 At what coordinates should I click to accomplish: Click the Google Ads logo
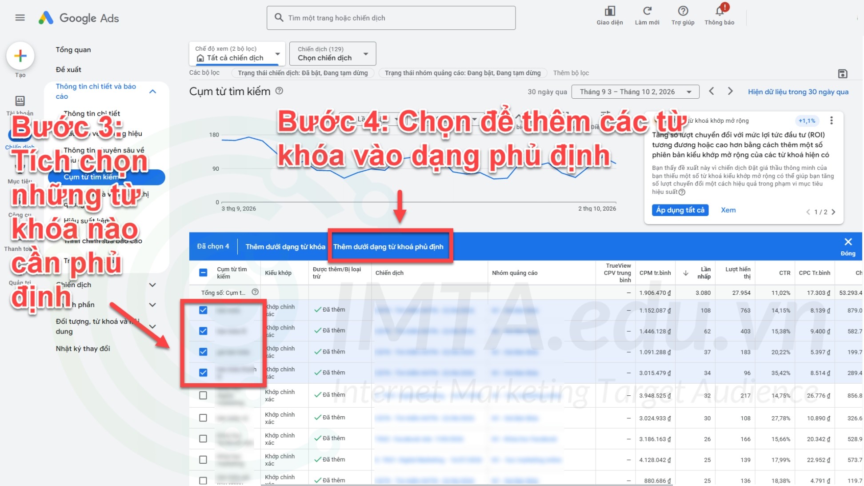click(79, 18)
